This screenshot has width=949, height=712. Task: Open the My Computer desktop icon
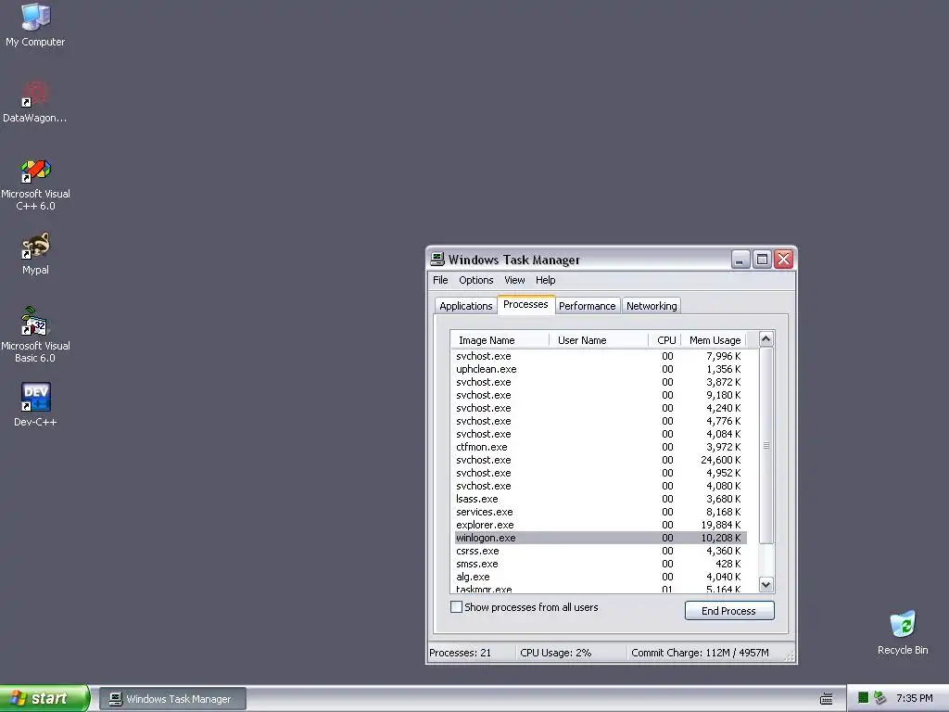click(35, 25)
